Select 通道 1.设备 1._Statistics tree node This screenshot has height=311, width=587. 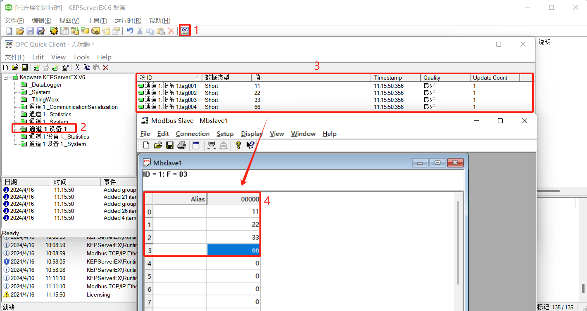(x=59, y=137)
